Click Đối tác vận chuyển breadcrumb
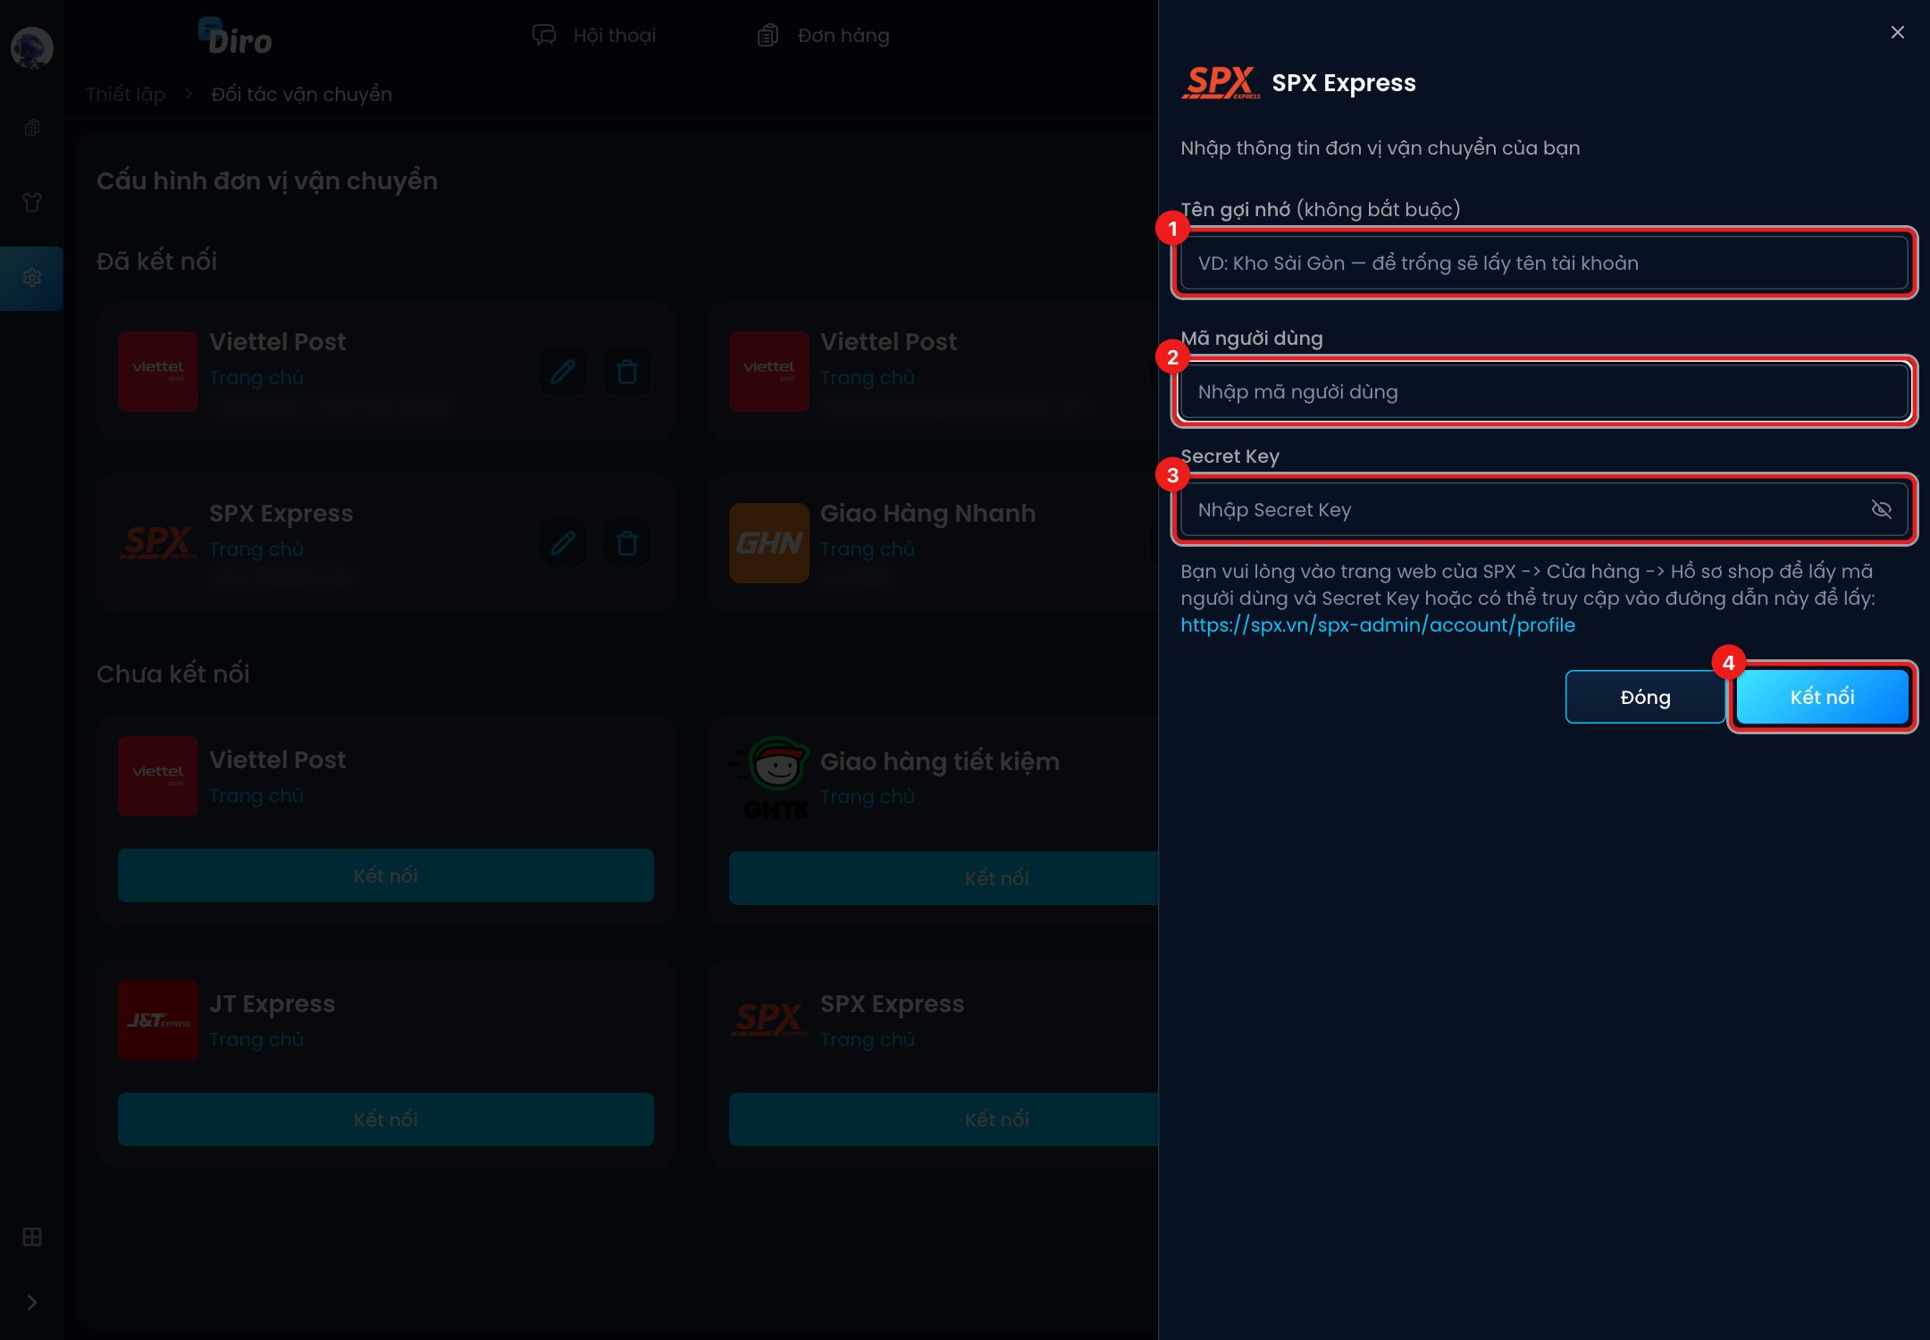Image resolution: width=1930 pixels, height=1340 pixels. coord(302,94)
